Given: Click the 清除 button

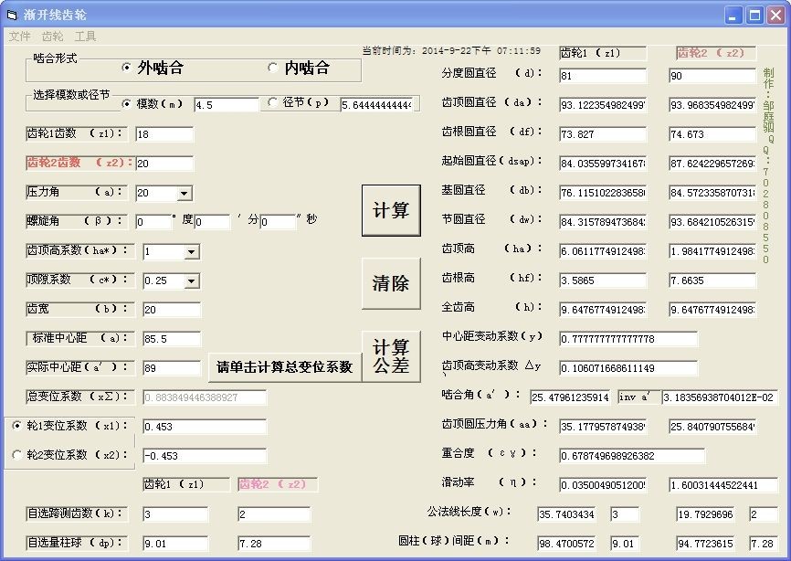Looking at the screenshot, I should (391, 283).
